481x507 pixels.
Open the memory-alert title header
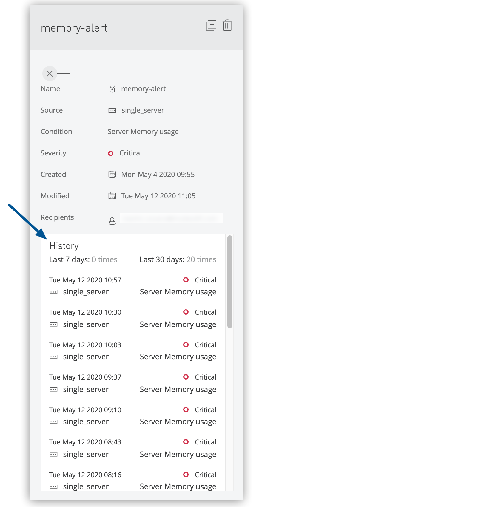coord(74,28)
